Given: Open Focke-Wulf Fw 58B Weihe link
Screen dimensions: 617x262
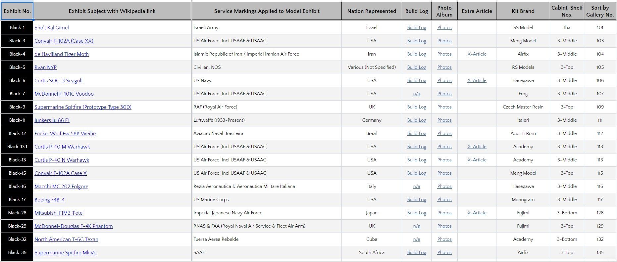Looking at the screenshot, I should 65,134.
